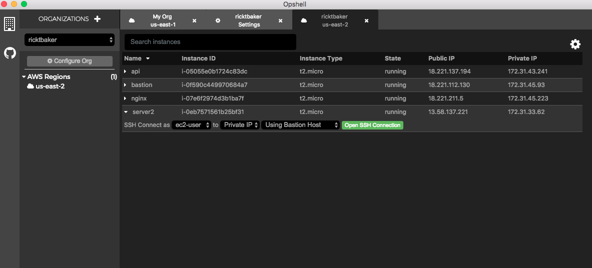Image resolution: width=592 pixels, height=268 pixels.
Task: Close the ricktbaker us-east-2 tab
Action: pos(366,21)
